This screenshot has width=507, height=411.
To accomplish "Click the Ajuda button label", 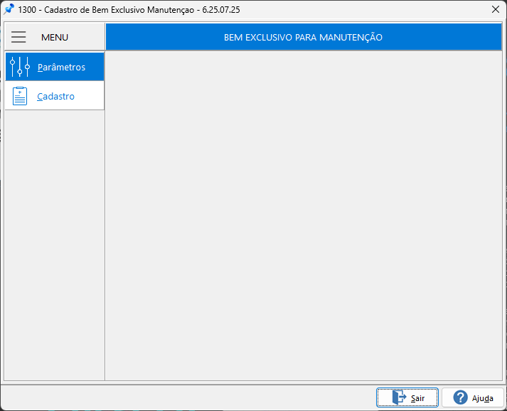I will 482,398.
